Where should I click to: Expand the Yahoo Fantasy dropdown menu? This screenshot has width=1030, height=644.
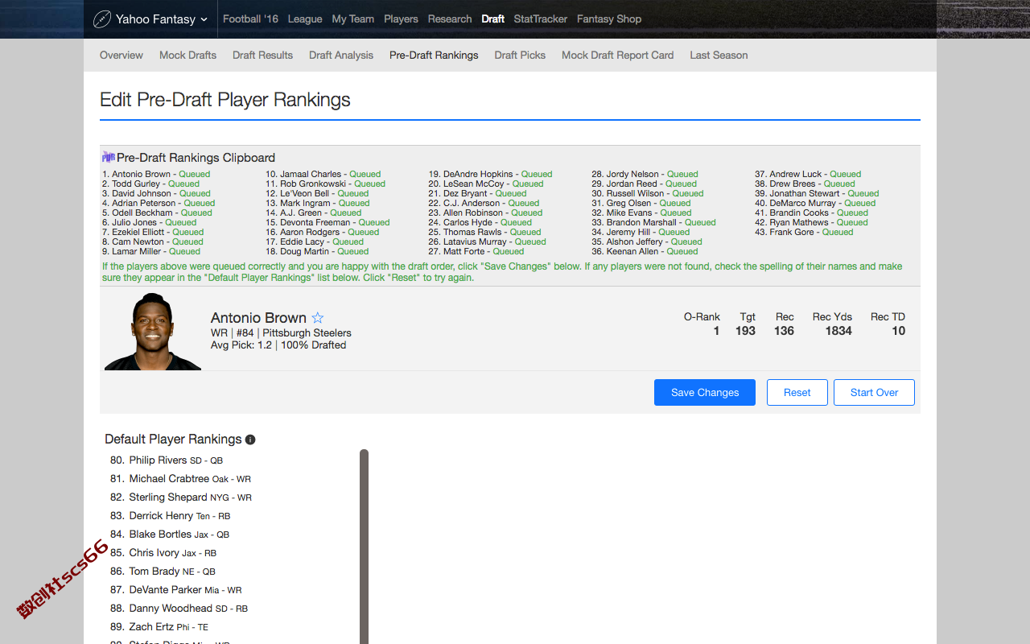click(204, 19)
